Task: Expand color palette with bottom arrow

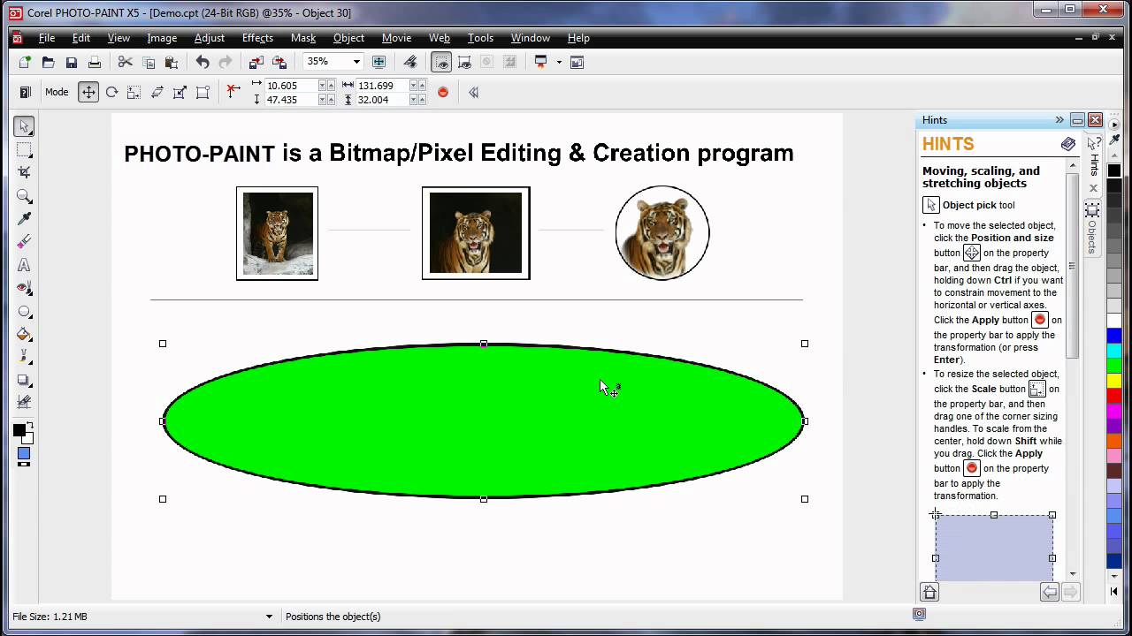Action: click(x=1114, y=591)
